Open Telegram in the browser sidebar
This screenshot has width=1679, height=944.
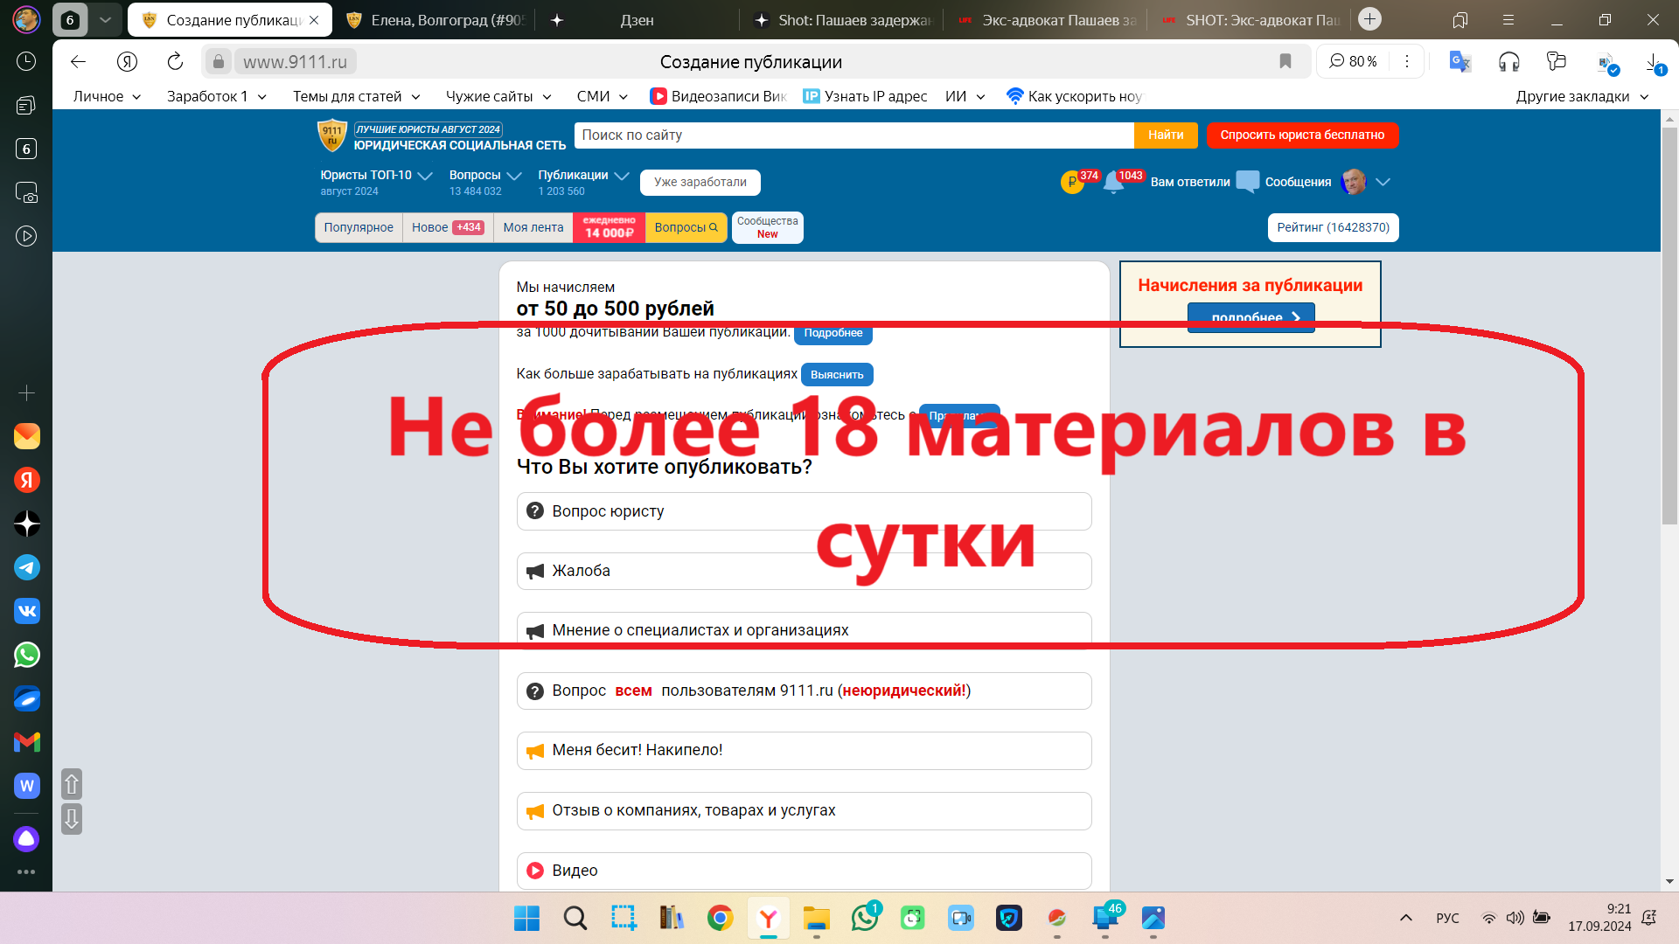pyautogui.click(x=26, y=567)
